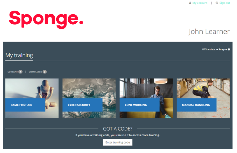237x153 pixels.
Task: Click the In sync help question-mark icon
Action: (x=229, y=49)
